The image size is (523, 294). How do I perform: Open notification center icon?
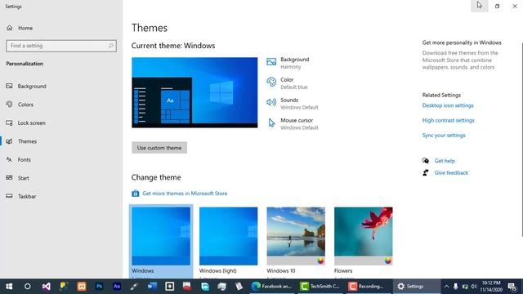coord(512,287)
